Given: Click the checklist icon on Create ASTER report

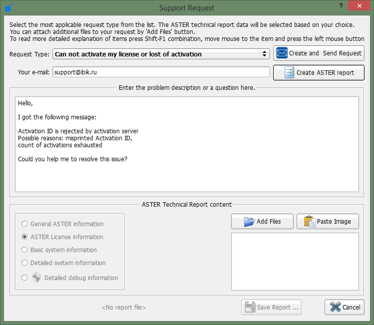Looking at the screenshot, I should 289,72.
